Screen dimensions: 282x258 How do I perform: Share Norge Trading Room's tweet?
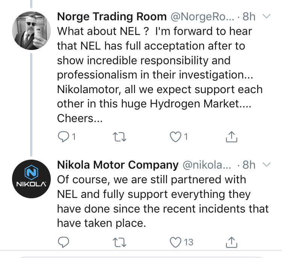click(232, 137)
